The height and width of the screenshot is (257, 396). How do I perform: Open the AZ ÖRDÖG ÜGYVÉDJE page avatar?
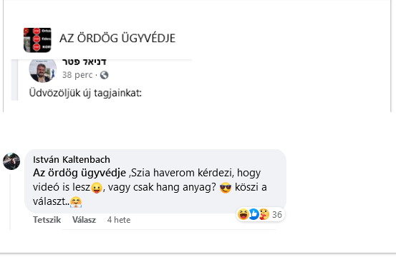(x=37, y=40)
